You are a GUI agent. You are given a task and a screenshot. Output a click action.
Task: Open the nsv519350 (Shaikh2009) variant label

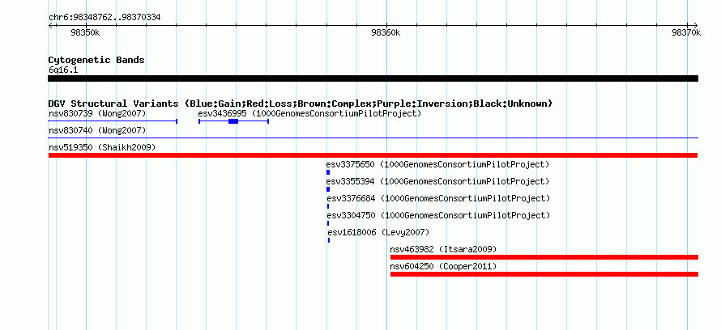click(102, 148)
